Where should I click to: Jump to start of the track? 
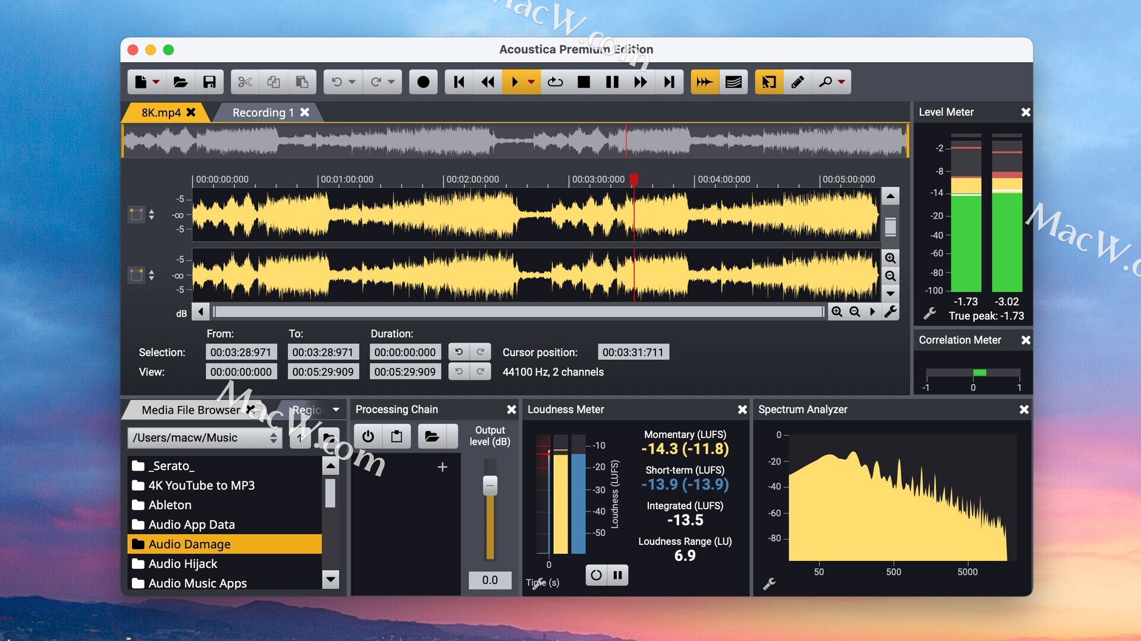coord(459,82)
